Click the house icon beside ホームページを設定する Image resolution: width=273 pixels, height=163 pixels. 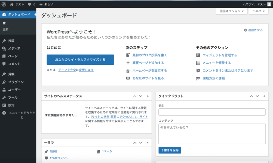(128, 71)
